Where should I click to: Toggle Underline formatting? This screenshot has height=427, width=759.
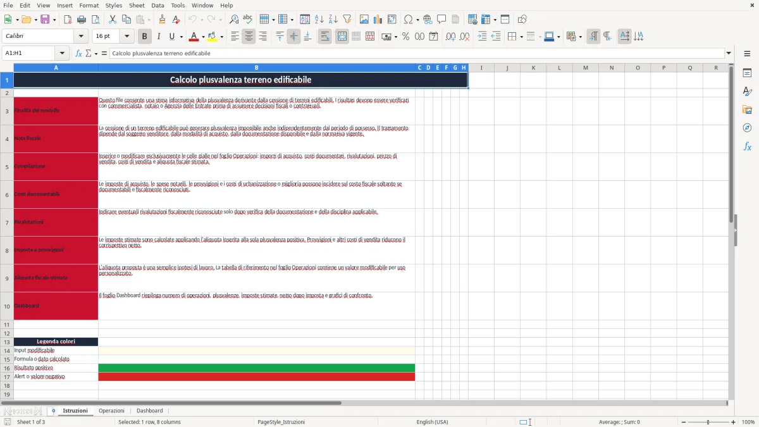point(172,37)
